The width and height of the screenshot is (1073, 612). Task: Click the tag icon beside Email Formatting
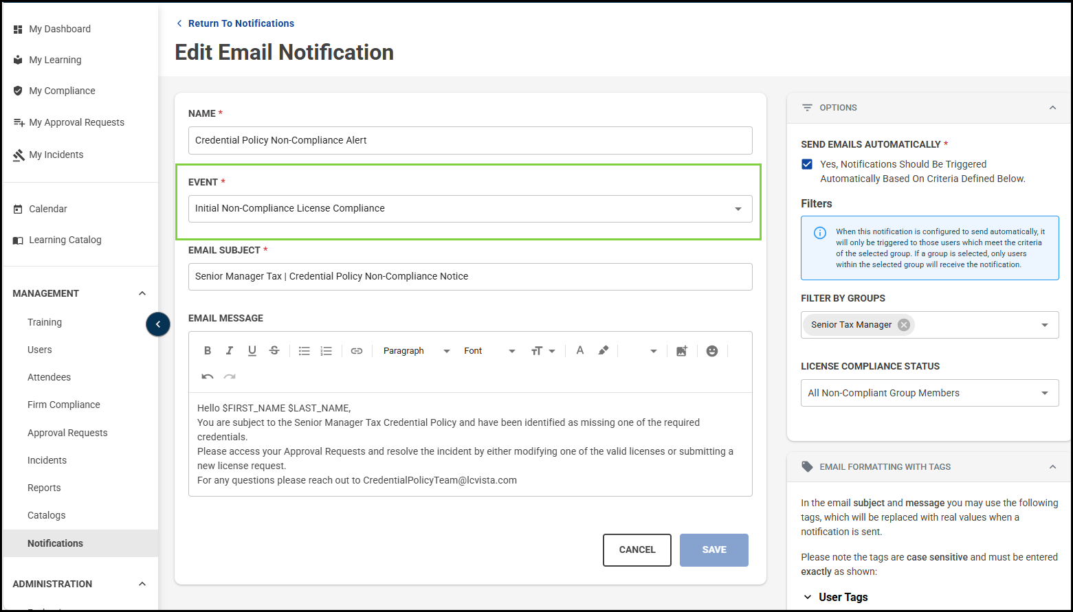pyautogui.click(x=807, y=466)
